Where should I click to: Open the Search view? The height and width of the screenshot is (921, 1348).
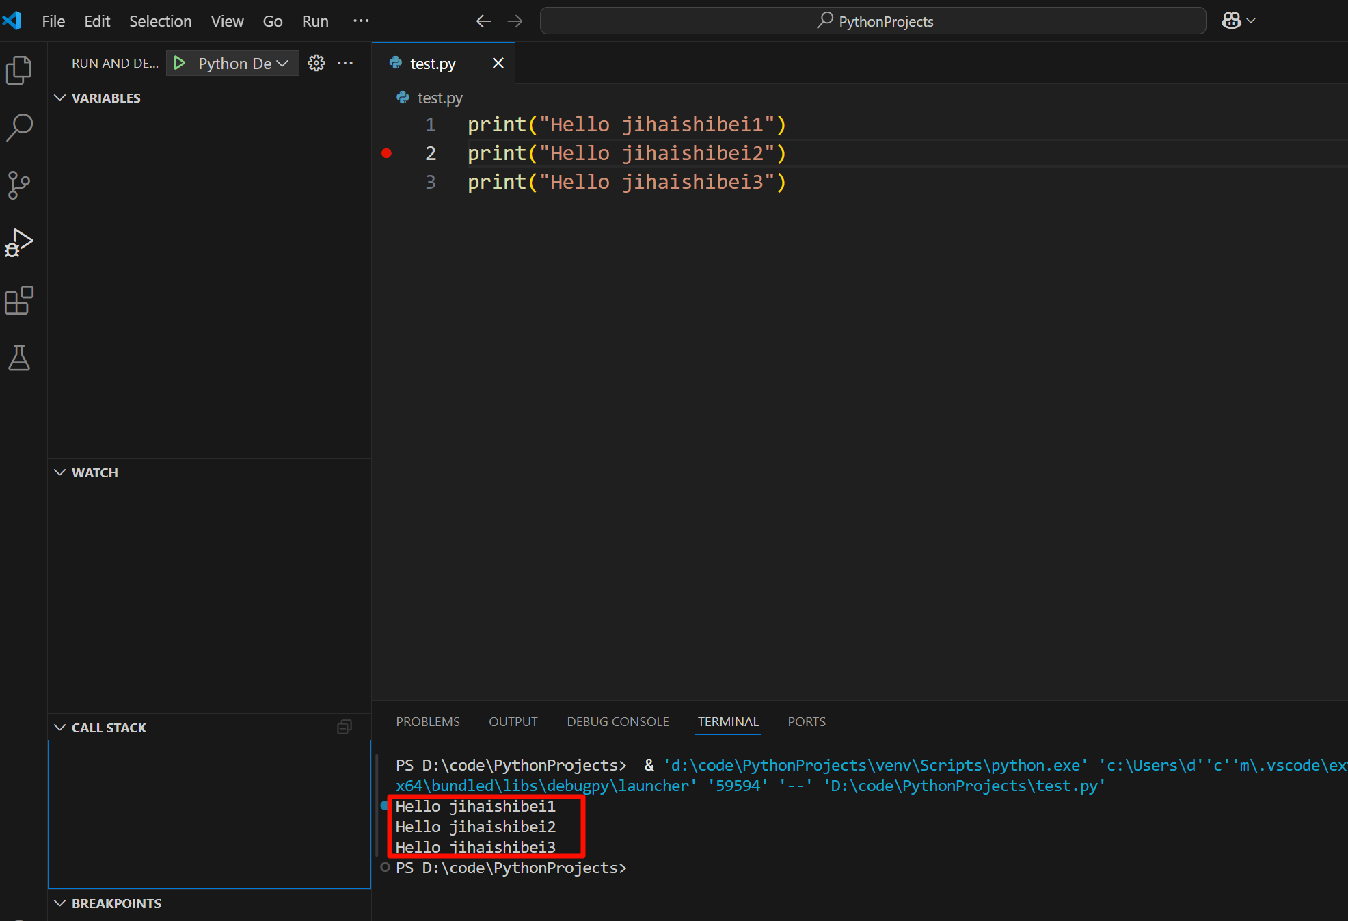[x=18, y=126]
